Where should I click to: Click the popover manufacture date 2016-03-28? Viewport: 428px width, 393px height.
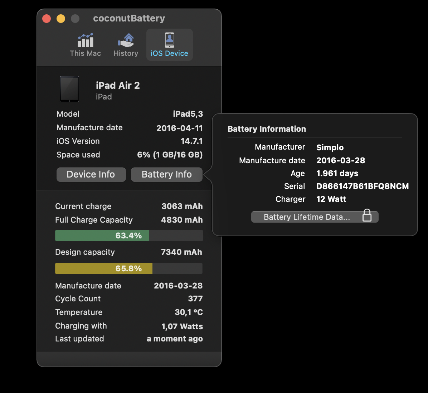tap(341, 160)
